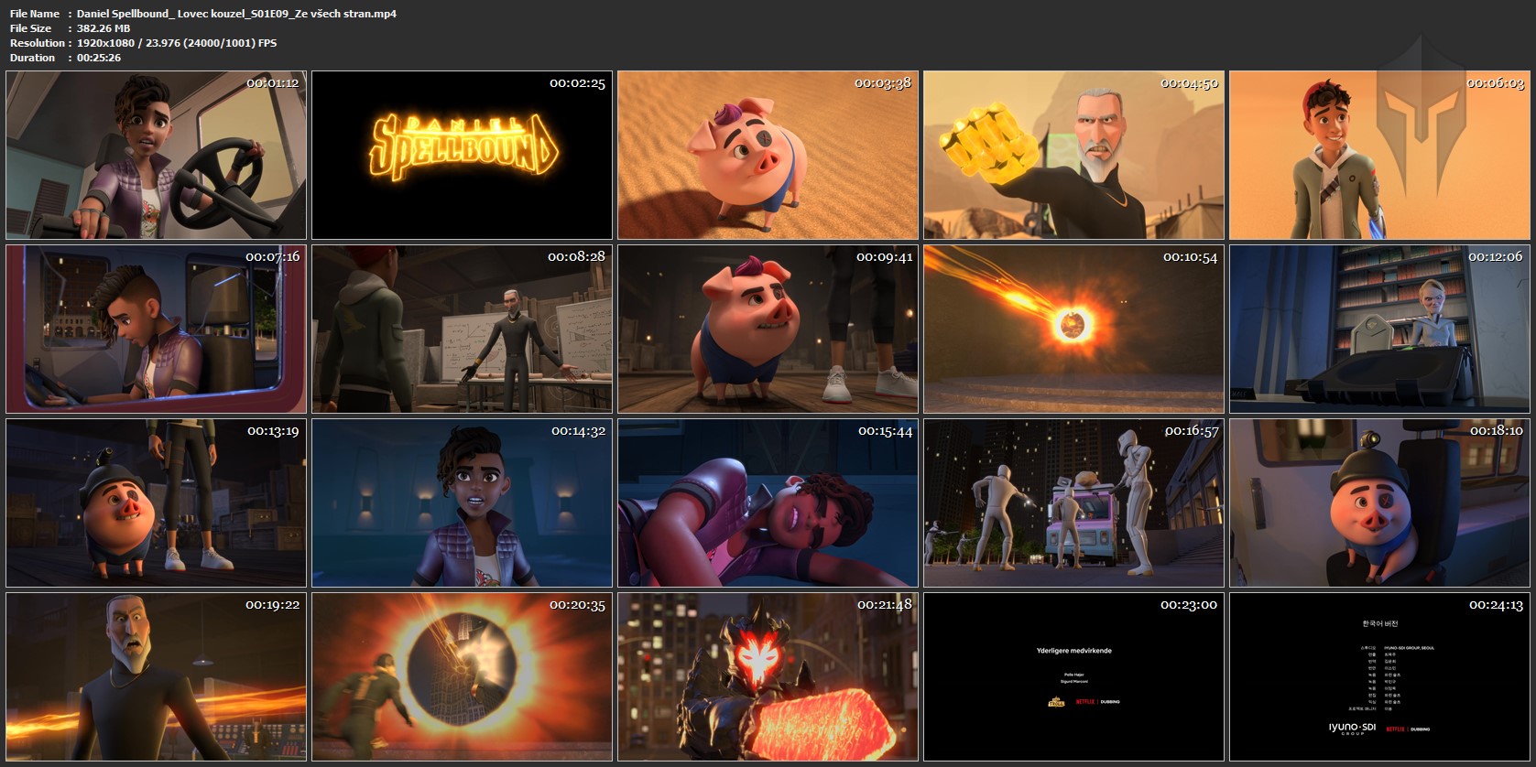This screenshot has width=1536, height=767.
Task: Select the duration value 00:25:26
Action: [x=99, y=58]
